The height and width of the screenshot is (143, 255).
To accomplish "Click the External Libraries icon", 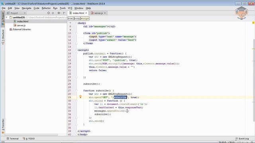I will tap(11, 29).
